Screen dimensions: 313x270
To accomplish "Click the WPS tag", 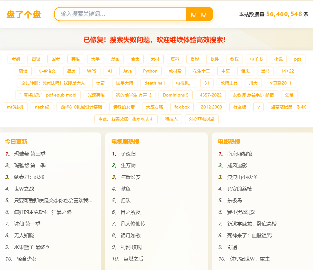I will tap(91, 71).
